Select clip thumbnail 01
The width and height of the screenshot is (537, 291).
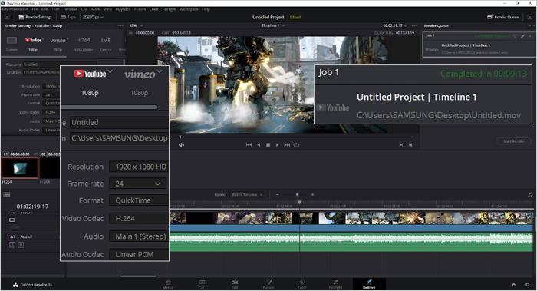[20, 168]
